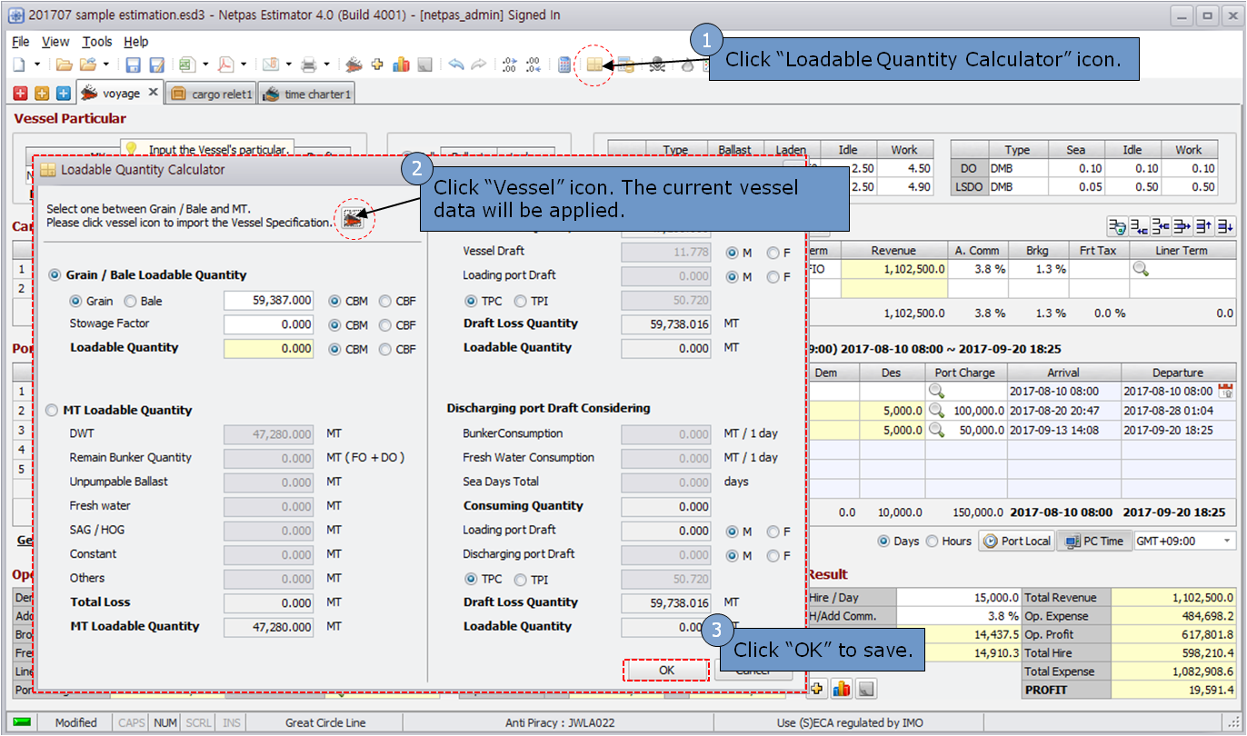Open the Tools menu

pyautogui.click(x=97, y=42)
